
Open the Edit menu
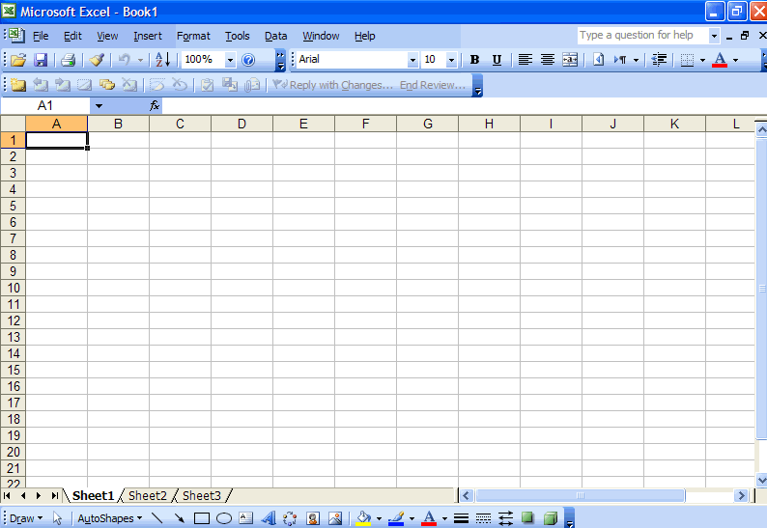(72, 36)
